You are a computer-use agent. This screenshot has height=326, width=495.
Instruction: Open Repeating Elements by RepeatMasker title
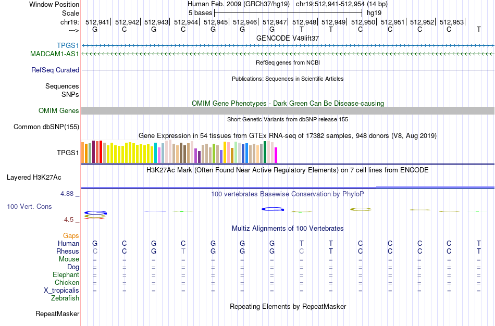288,307
